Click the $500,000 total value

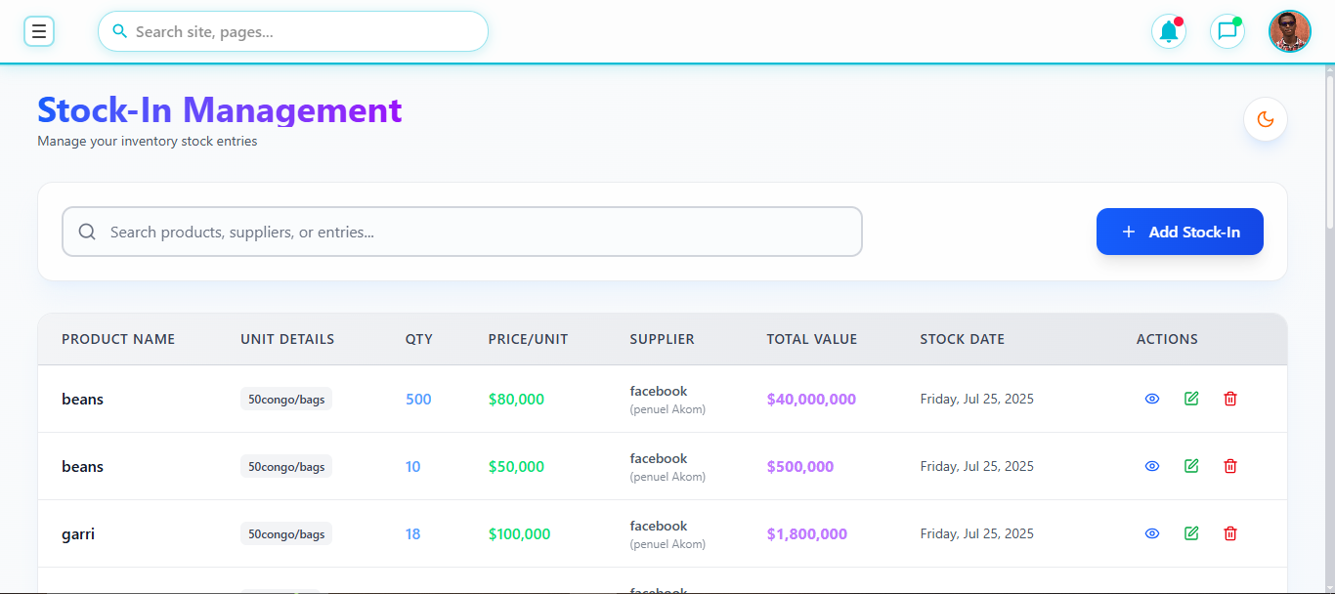[x=800, y=466]
